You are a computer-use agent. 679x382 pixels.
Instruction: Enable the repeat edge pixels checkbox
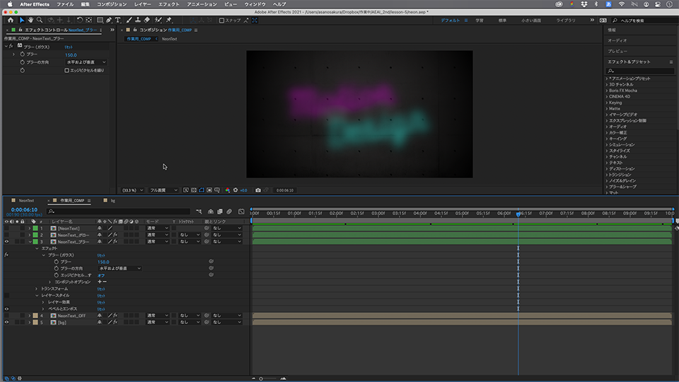pos(66,70)
